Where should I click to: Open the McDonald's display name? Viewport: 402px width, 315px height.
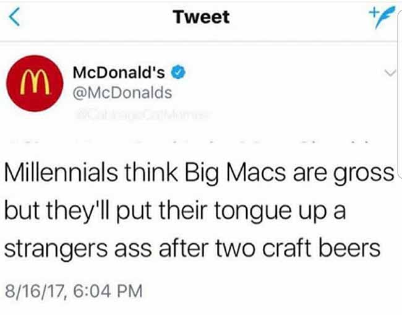(119, 72)
